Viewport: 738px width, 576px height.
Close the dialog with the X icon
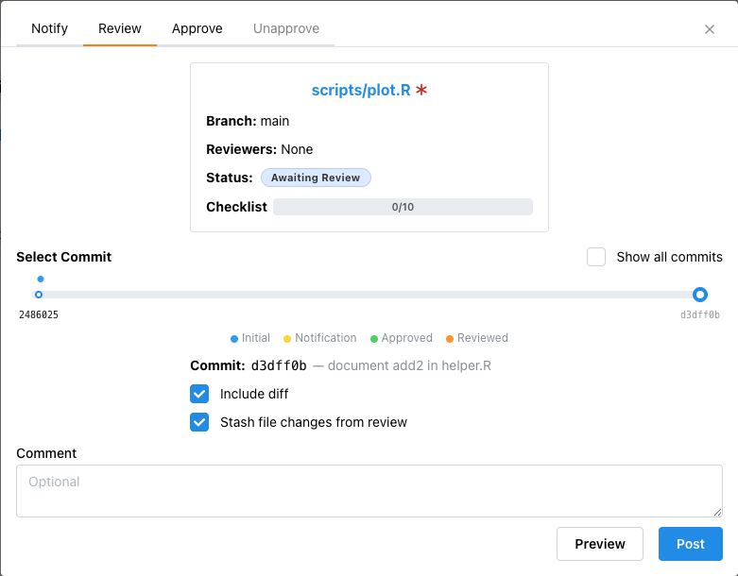(x=710, y=29)
